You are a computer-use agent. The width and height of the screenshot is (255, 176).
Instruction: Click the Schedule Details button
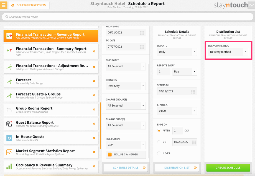126,168
